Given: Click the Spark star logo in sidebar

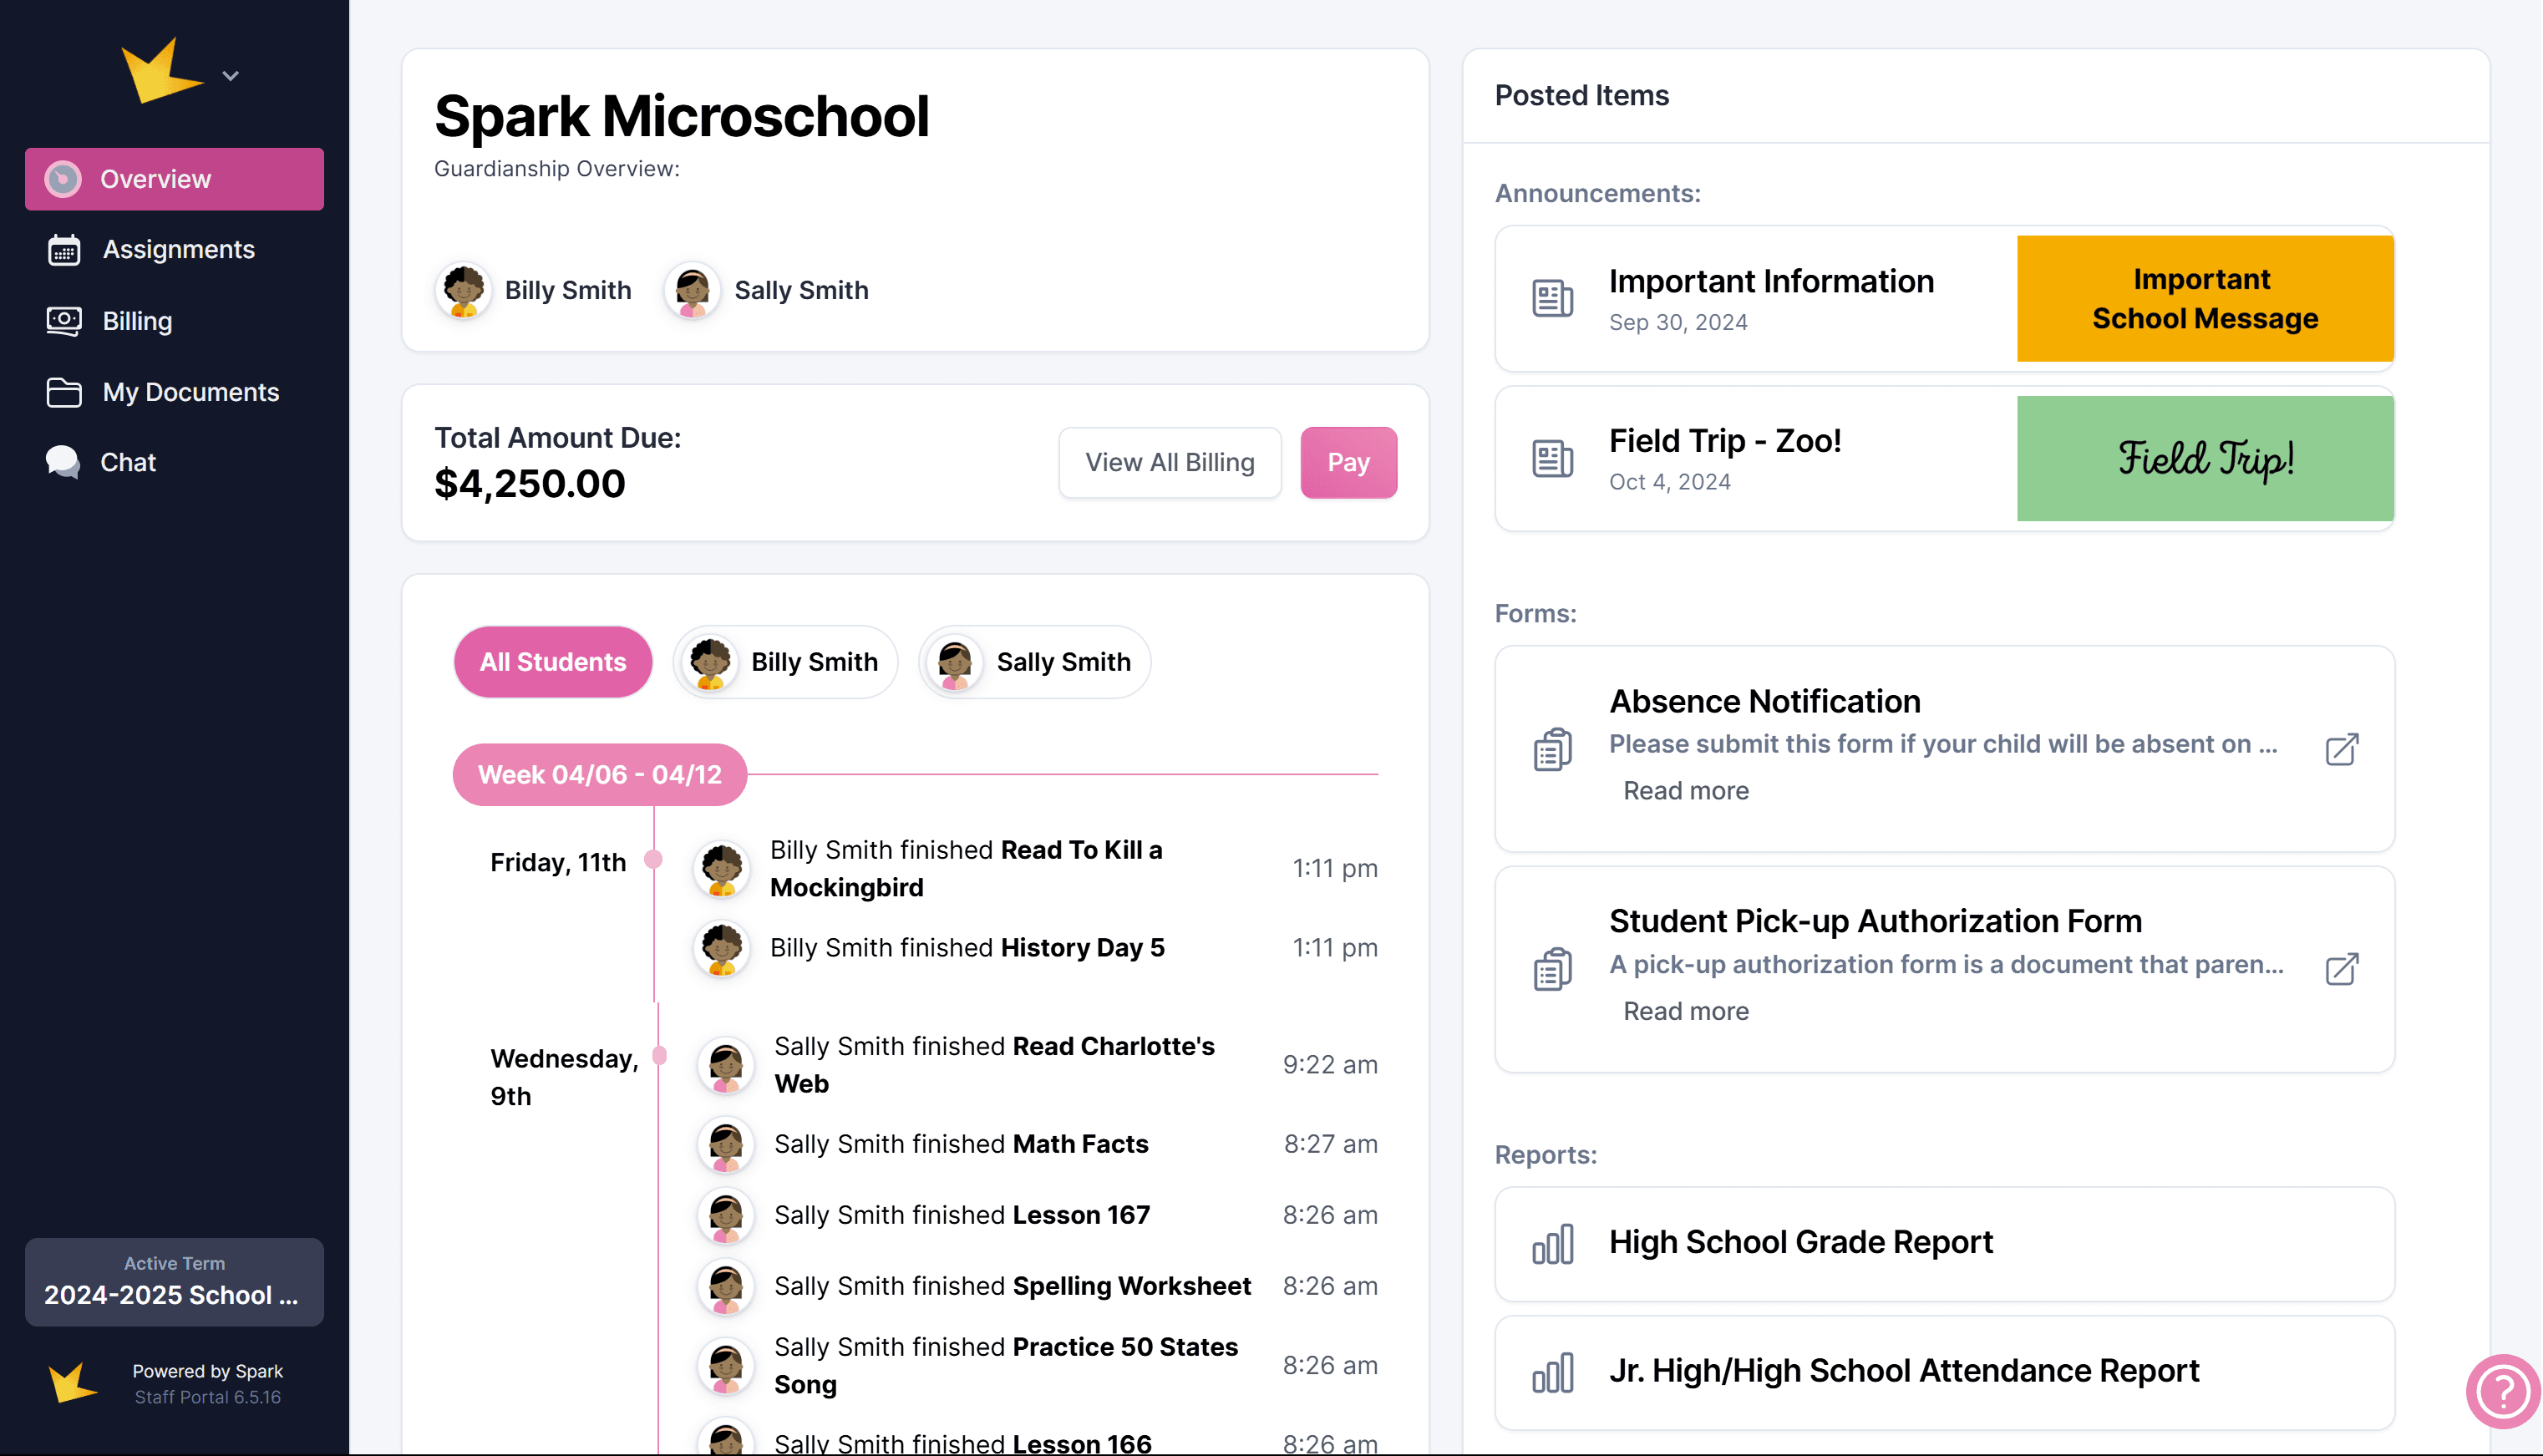Looking at the screenshot, I should click(x=160, y=72).
